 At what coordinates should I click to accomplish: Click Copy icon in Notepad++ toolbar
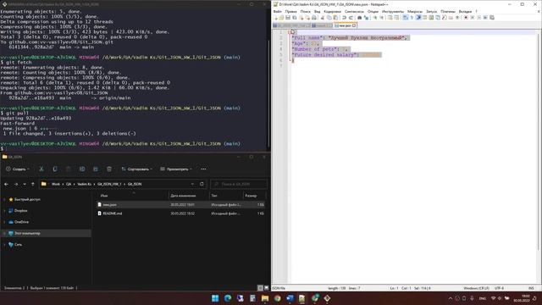click(x=329, y=18)
